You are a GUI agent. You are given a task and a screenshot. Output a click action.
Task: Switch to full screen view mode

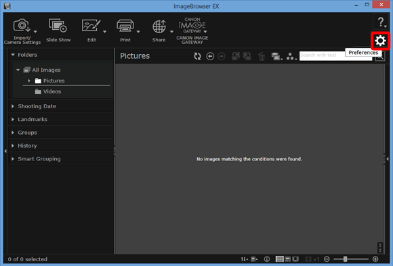[x=295, y=259]
